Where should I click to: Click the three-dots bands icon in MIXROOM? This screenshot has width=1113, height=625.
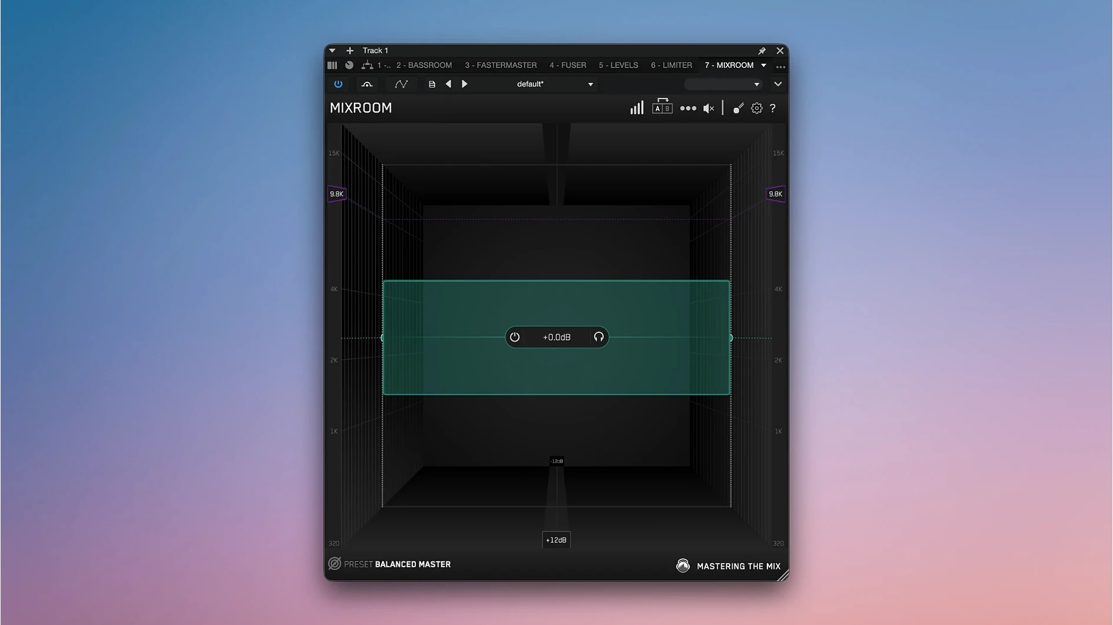point(688,108)
